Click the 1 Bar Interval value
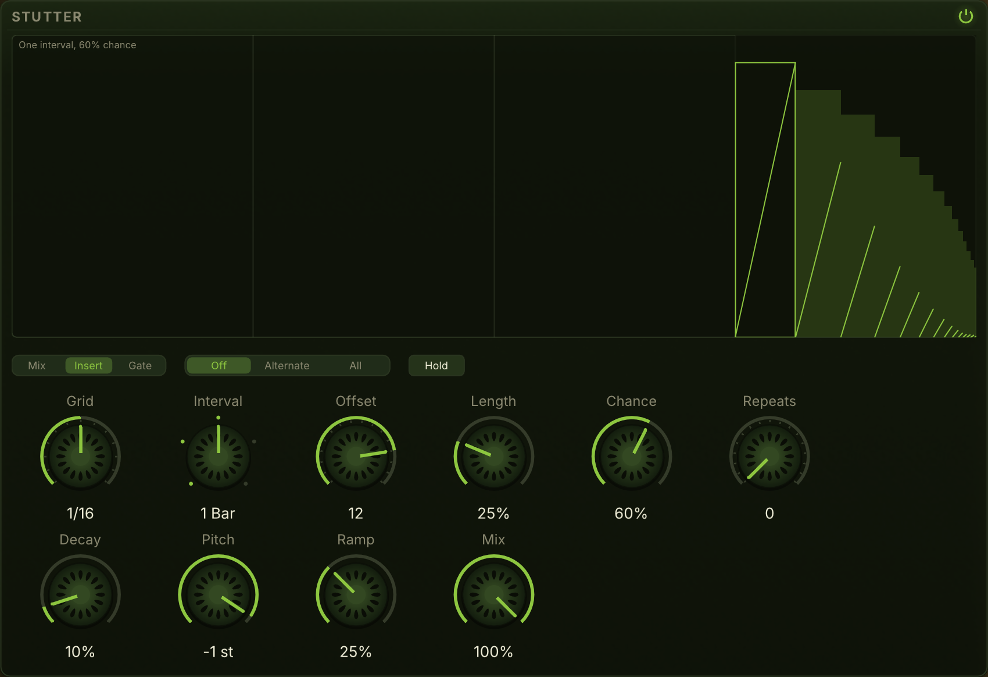The height and width of the screenshot is (677, 988). point(218,513)
